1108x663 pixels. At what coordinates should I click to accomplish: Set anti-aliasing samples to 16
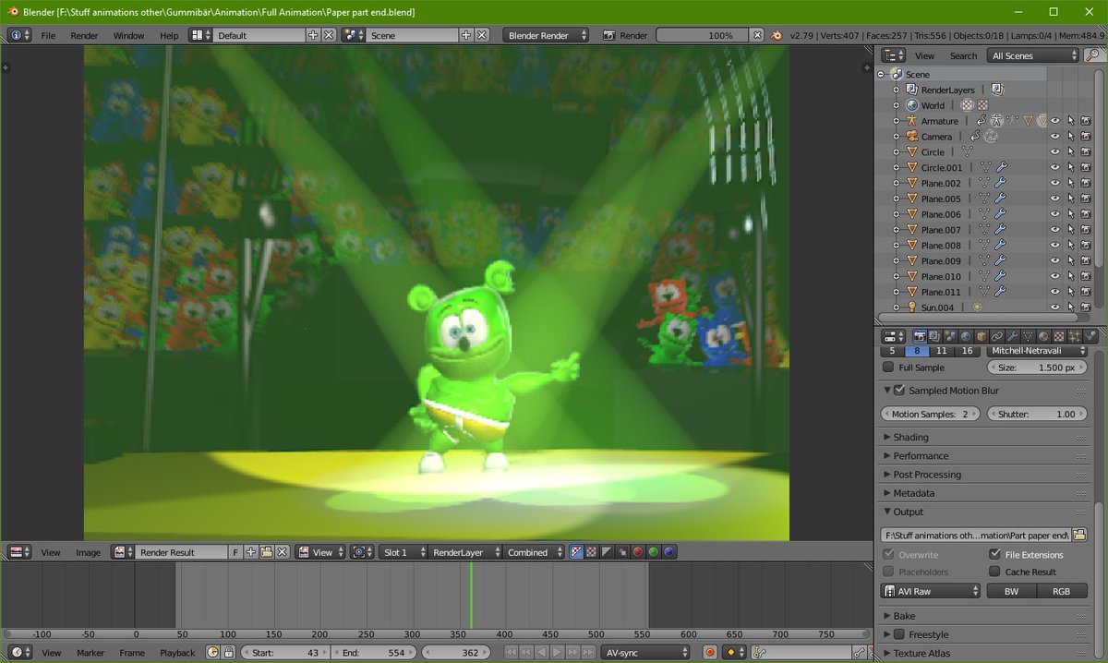click(966, 351)
